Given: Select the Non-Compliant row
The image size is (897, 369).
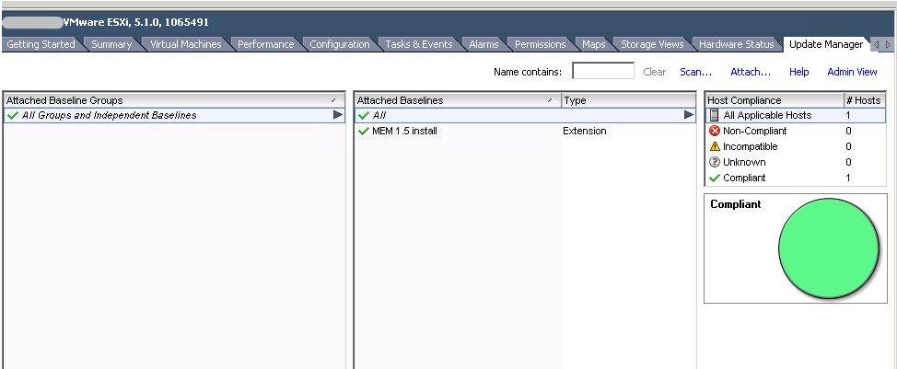Looking at the screenshot, I should coord(796,131).
